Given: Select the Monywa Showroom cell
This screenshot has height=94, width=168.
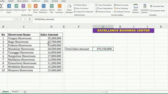Looking at the screenshot, I should pos(24,70).
